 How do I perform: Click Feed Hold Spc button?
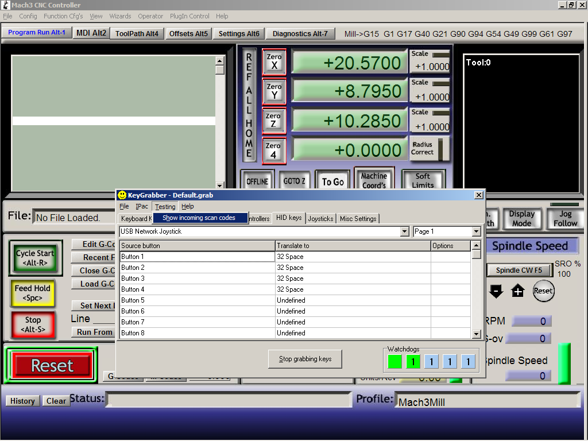[33, 293]
